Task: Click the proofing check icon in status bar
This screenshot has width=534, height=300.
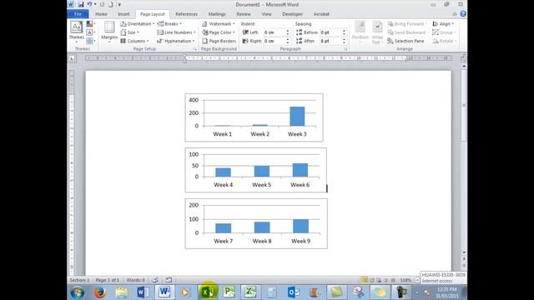Action: pos(155,280)
